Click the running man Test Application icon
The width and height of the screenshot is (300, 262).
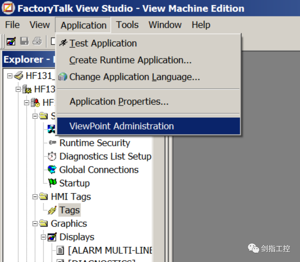[x=63, y=43]
